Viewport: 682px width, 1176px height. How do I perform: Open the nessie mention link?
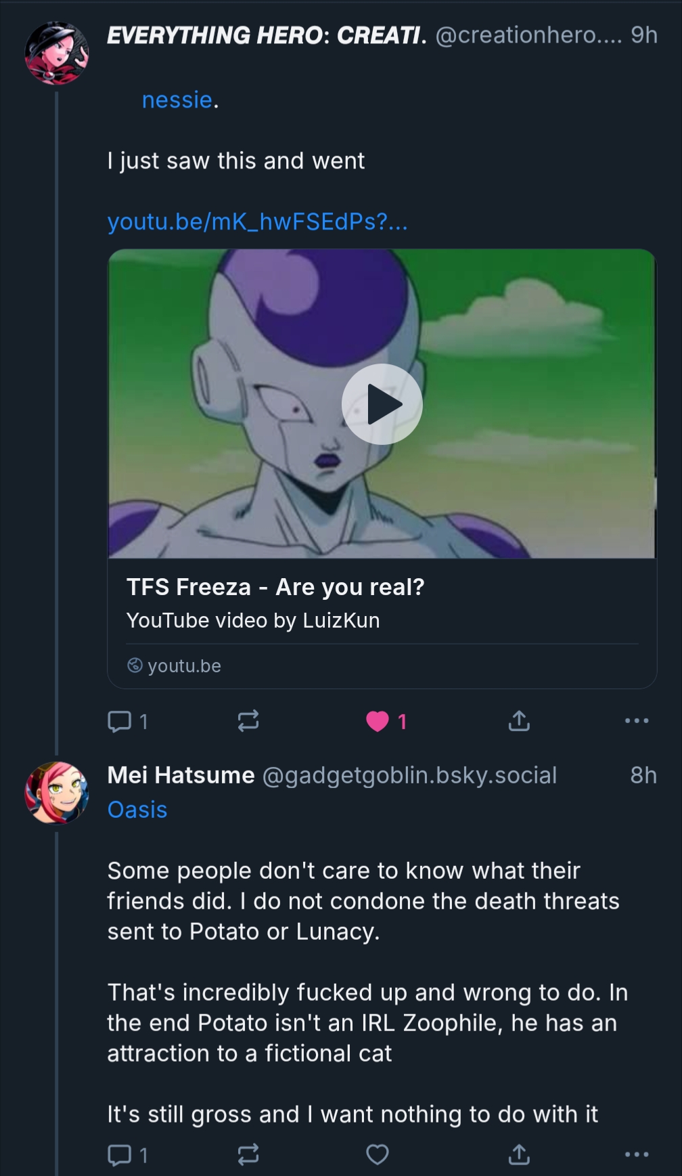pos(177,100)
